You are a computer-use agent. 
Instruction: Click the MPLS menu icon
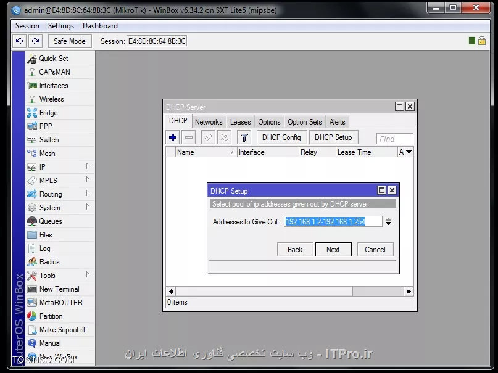tap(31, 181)
